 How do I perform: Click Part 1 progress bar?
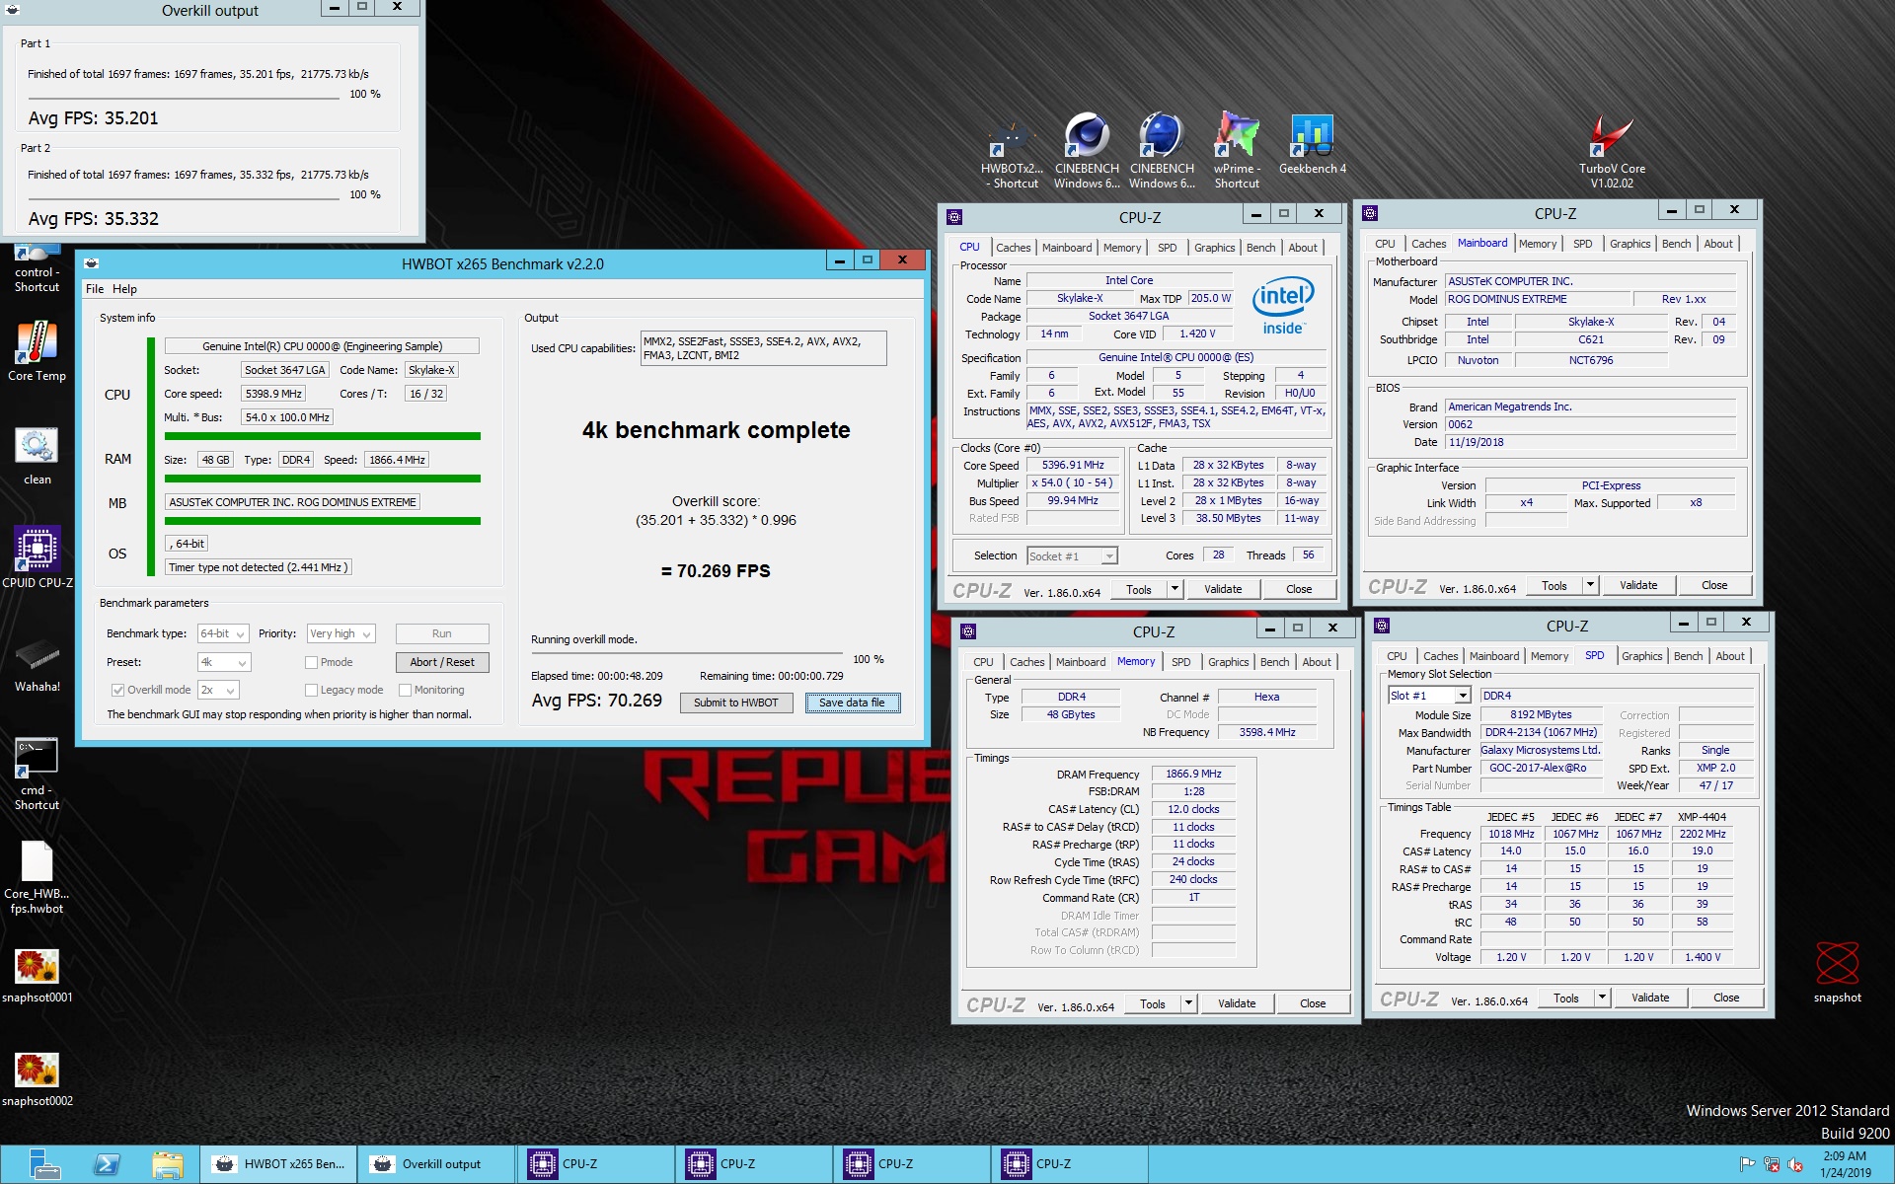(x=184, y=99)
